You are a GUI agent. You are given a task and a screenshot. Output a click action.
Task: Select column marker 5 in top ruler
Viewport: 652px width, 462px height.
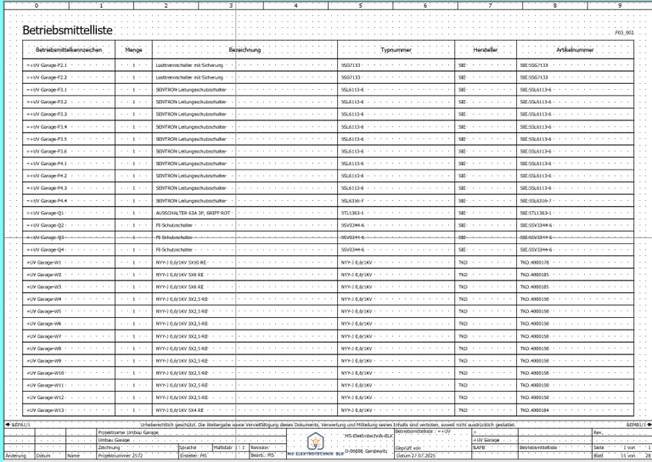(x=361, y=5)
